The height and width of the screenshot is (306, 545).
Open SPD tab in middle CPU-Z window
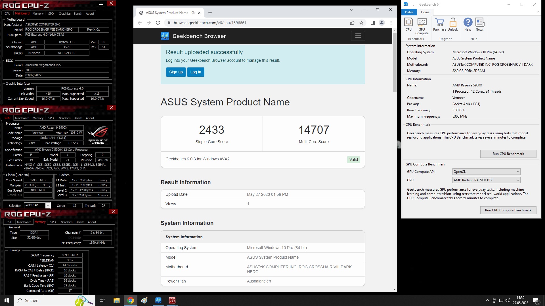click(x=51, y=118)
